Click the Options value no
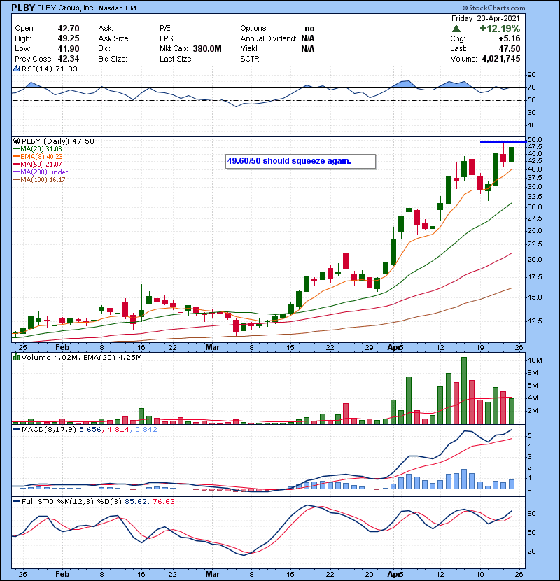Viewport: 560px width, 581px height. coord(309,29)
